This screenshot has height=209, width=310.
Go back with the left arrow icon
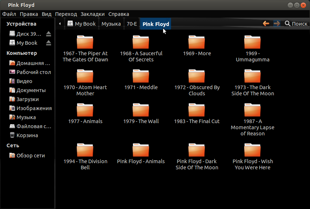click(x=266, y=24)
